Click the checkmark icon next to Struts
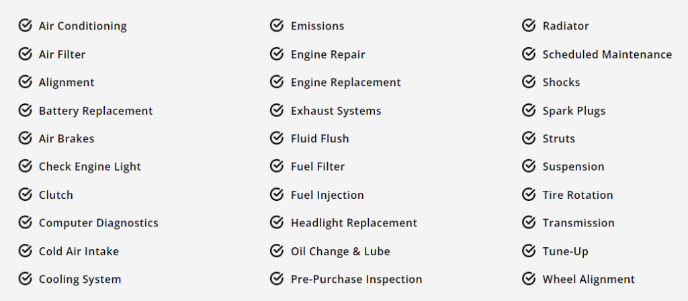Image resolution: width=688 pixels, height=301 pixels. [528, 138]
